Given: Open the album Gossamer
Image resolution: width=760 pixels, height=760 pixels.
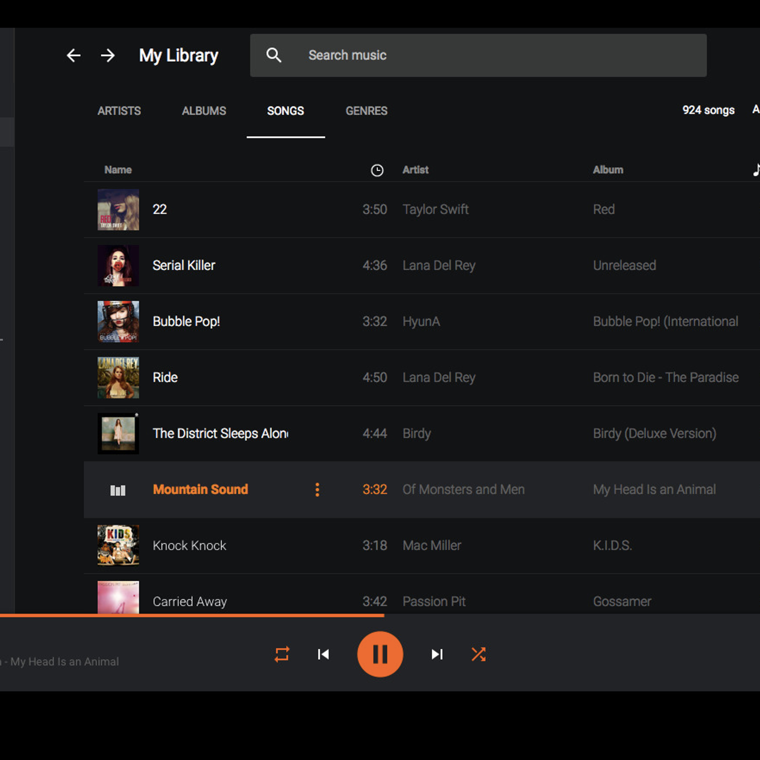Looking at the screenshot, I should click(622, 601).
